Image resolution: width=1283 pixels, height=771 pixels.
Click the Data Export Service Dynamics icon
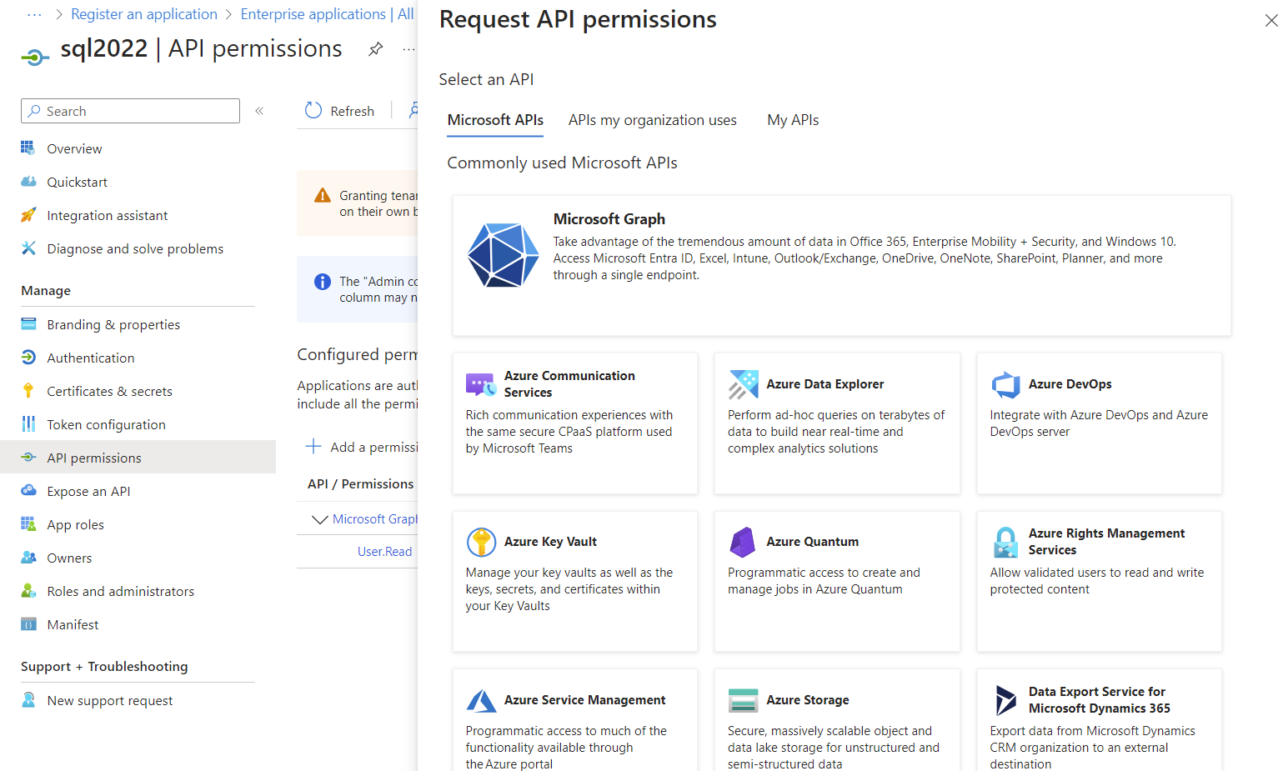pyautogui.click(x=1005, y=700)
